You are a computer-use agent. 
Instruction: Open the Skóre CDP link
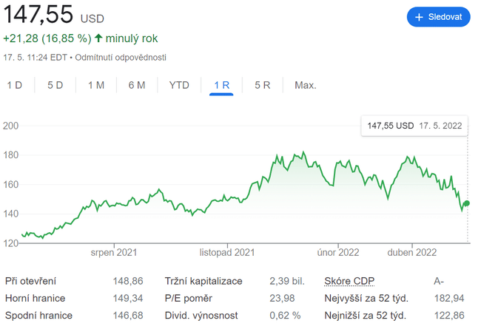(x=349, y=281)
